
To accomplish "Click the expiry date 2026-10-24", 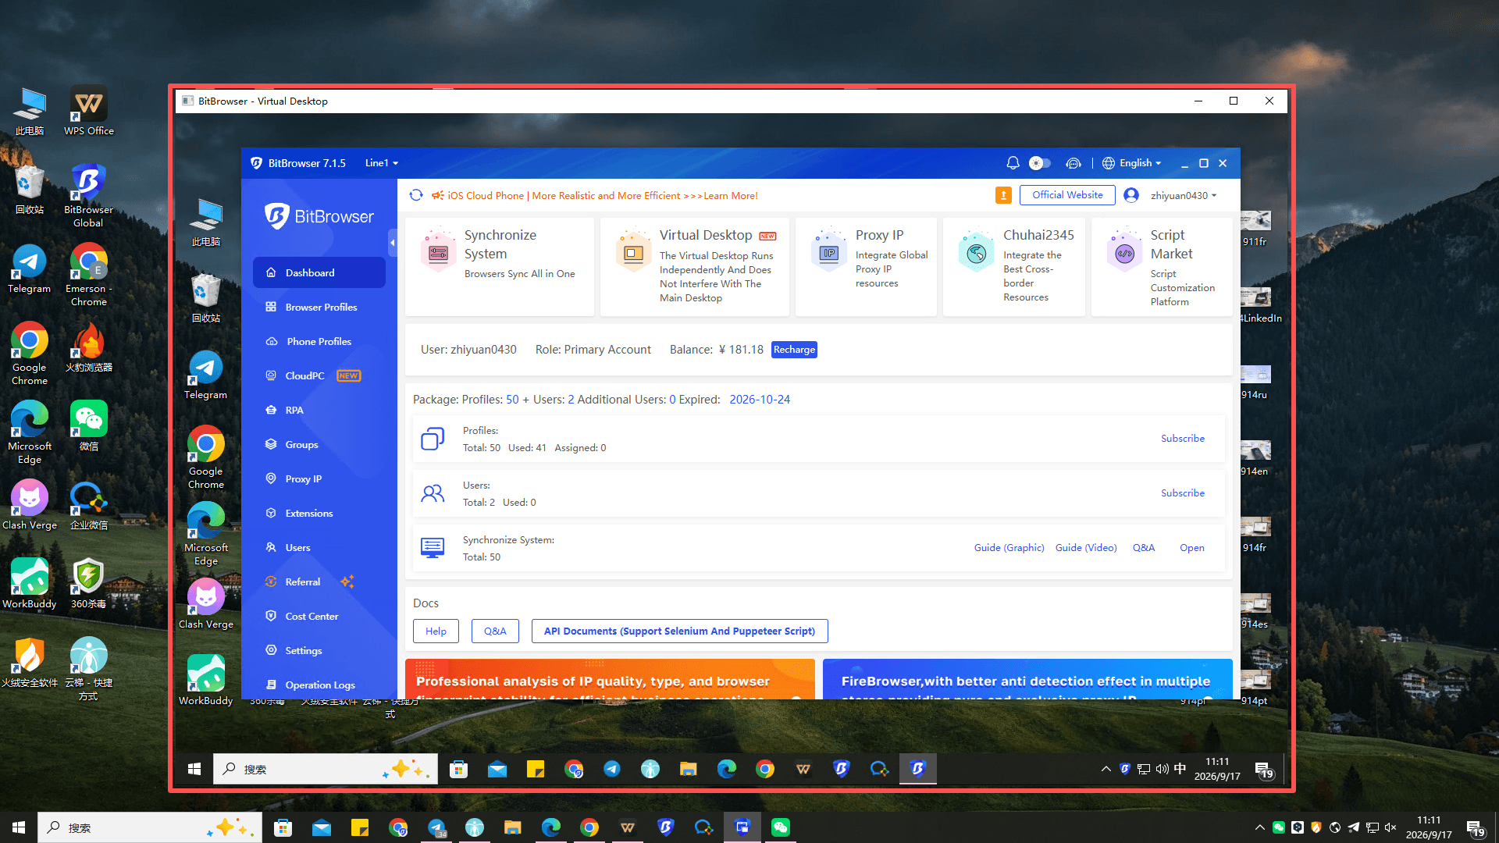I will click(759, 400).
